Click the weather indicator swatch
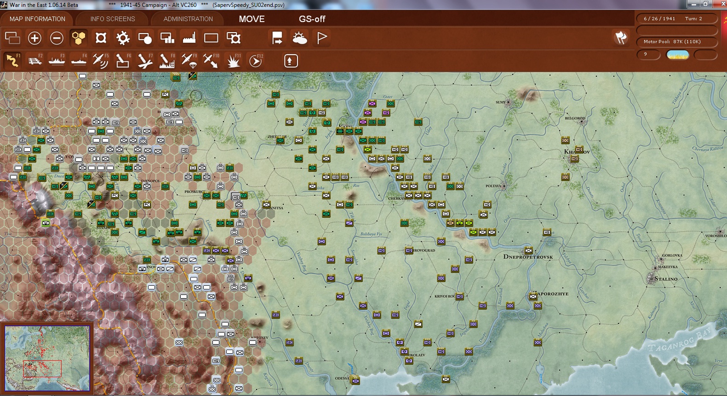The image size is (727, 396). 678,55
